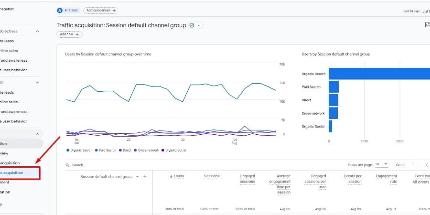Image resolution: width=430 pixels, height=215 pixels.
Task: Go to the previous table page arrow
Action: click(427, 165)
